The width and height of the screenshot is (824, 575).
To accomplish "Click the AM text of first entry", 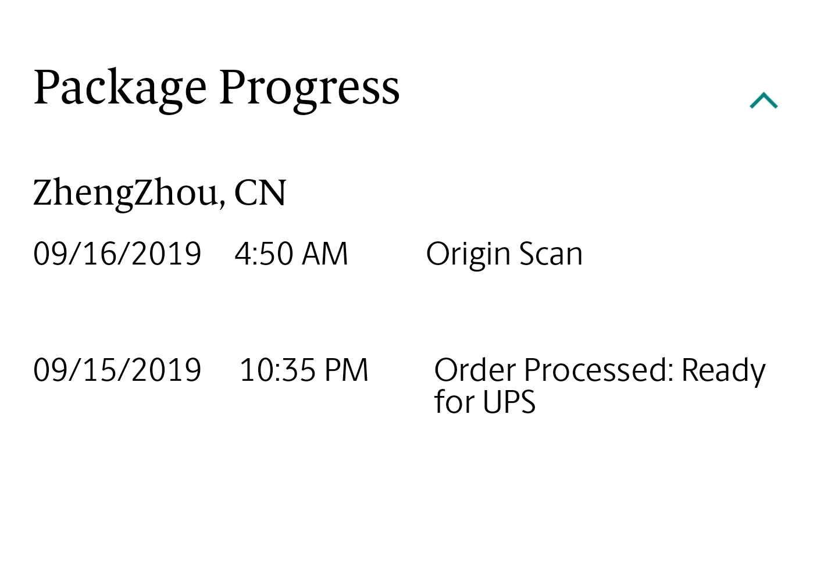I will pyautogui.click(x=324, y=254).
